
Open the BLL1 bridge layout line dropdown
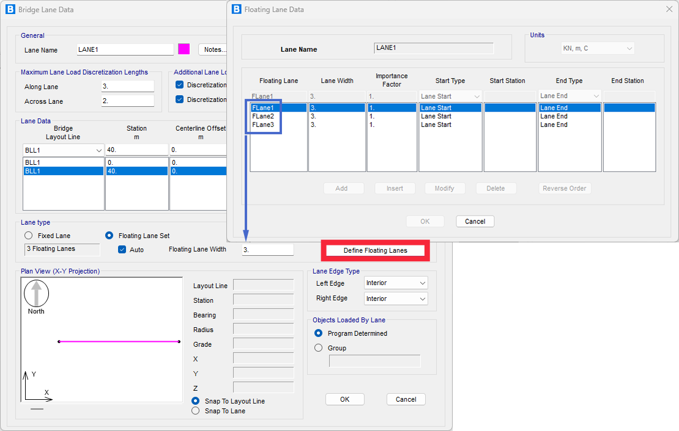tap(64, 150)
